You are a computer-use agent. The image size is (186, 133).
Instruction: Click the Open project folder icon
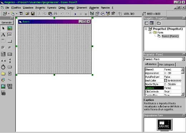click(x=28, y=14)
